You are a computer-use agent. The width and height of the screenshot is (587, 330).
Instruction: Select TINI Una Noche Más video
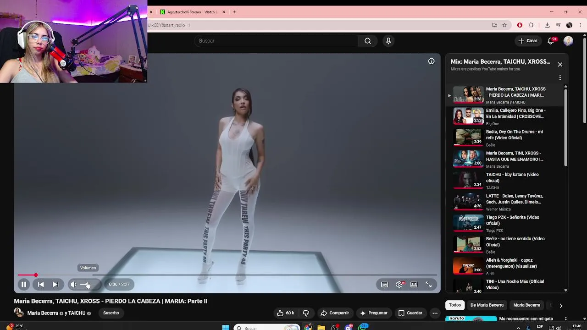[x=504, y=285]
